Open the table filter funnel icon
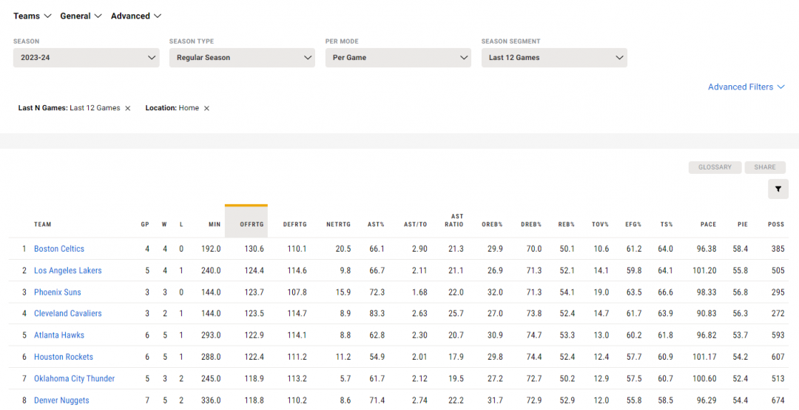799x410 pixels. tap(778, 189)
